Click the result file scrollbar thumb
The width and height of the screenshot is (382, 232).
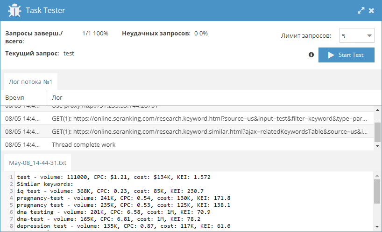point(377,191)
